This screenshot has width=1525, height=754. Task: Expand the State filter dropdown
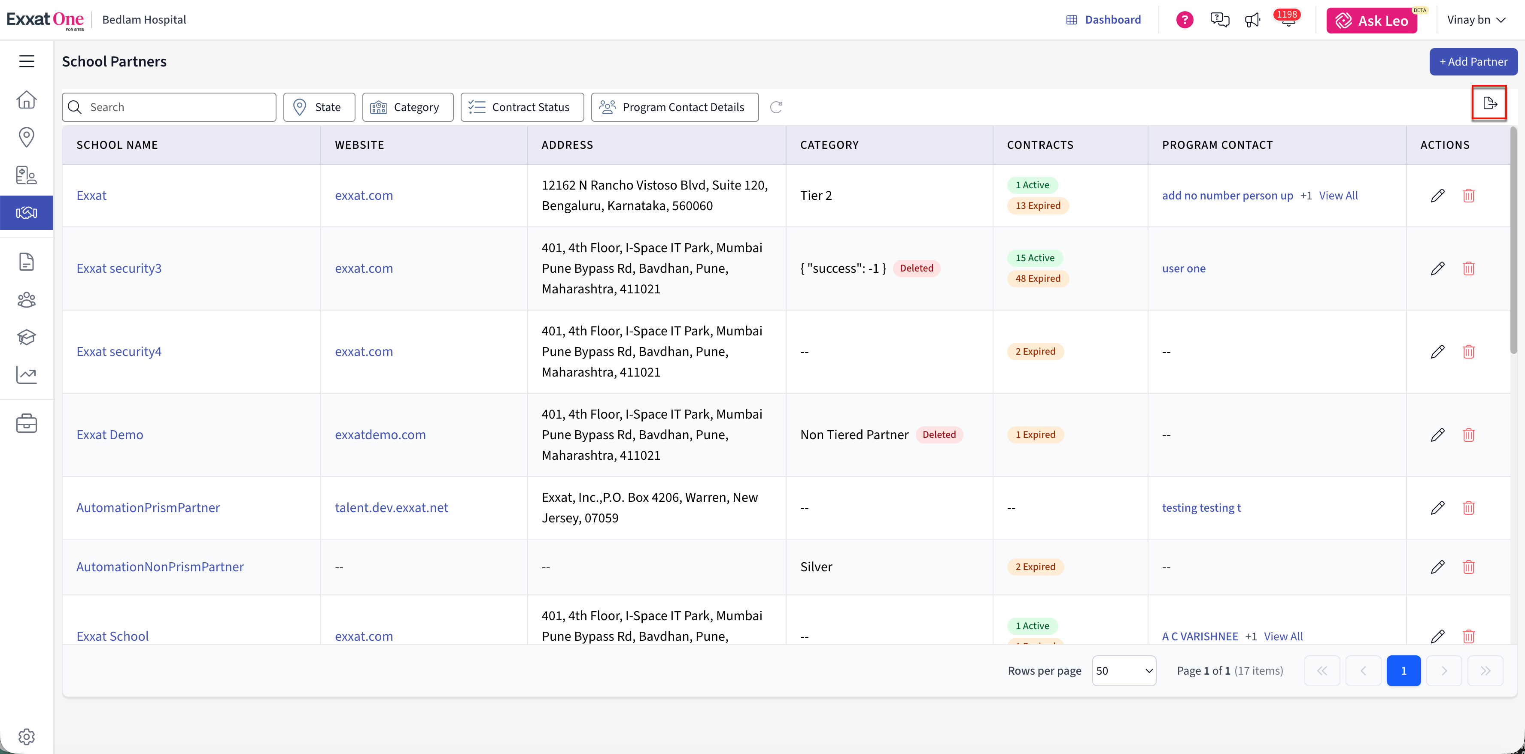click(319, 107)
